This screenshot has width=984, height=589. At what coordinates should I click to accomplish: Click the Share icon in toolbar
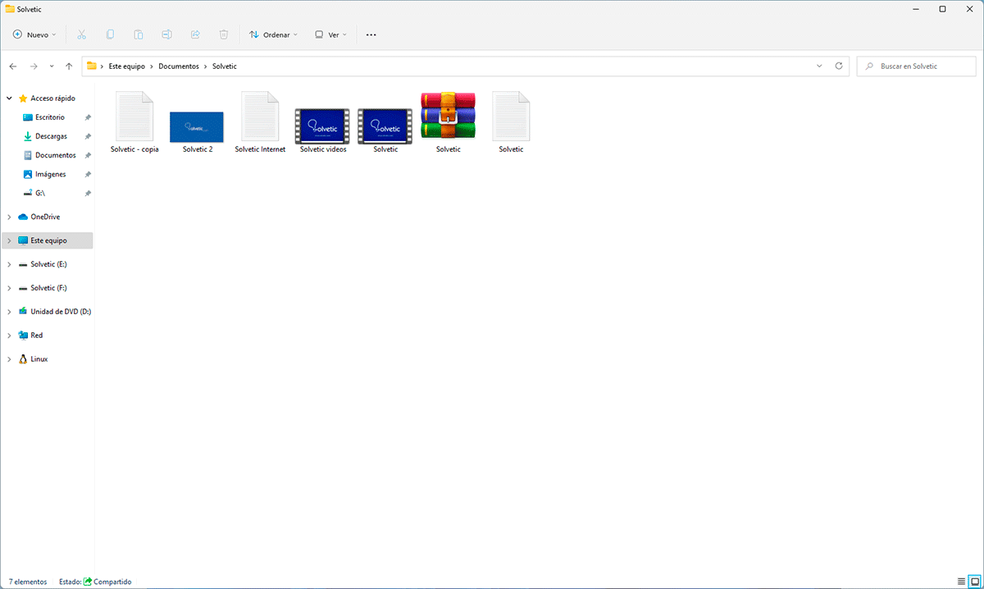(x=195, y=34)
